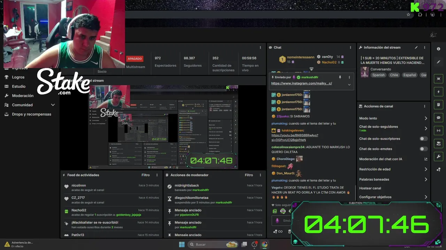
Task: Open Moderación in left sidebar
Action: [x=23, y=95]
